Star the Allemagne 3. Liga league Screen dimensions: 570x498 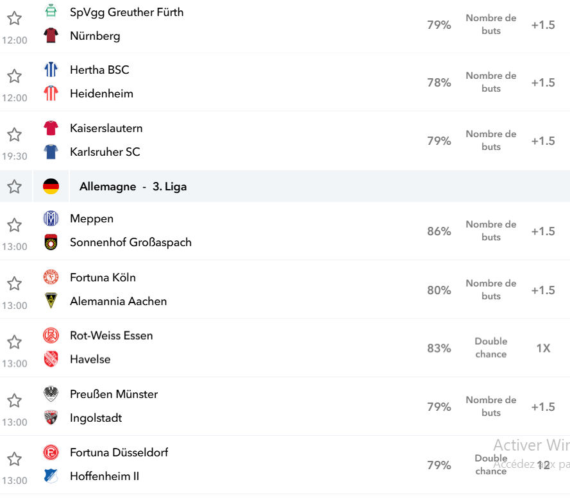click(15, 187)
